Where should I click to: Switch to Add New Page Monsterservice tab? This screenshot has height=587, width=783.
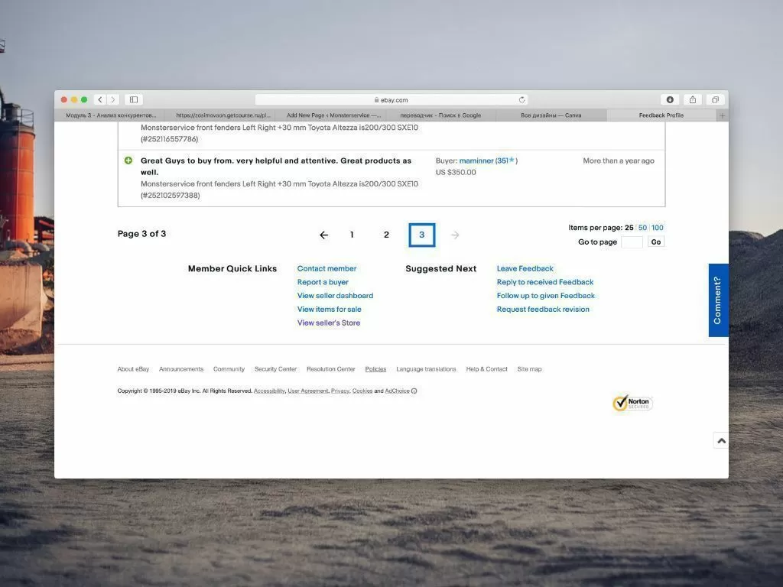[x=333, y=115]
